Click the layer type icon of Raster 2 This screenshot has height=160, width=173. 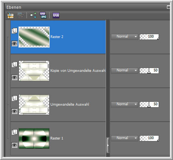tap(14, 31)
